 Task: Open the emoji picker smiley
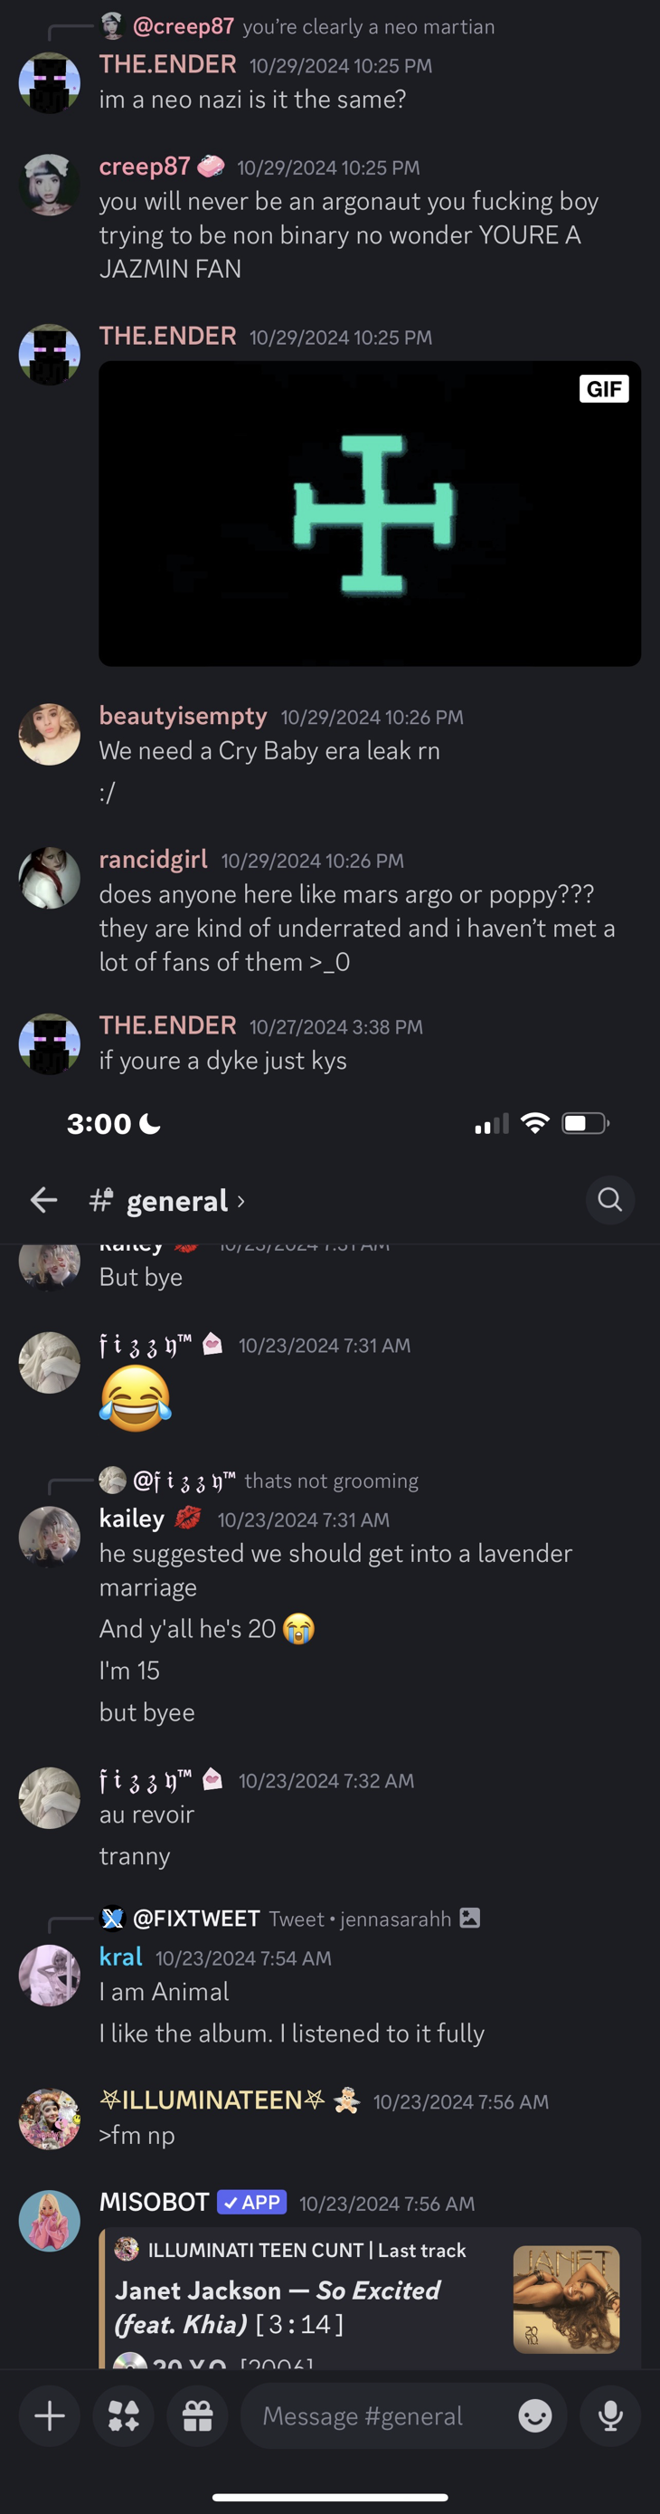[535, 2415]
